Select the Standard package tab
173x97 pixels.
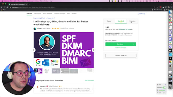121,21
